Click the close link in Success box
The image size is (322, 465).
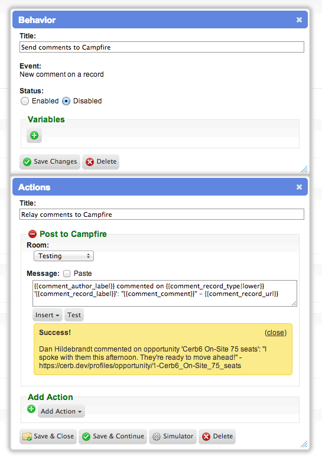tap(276, 333)
